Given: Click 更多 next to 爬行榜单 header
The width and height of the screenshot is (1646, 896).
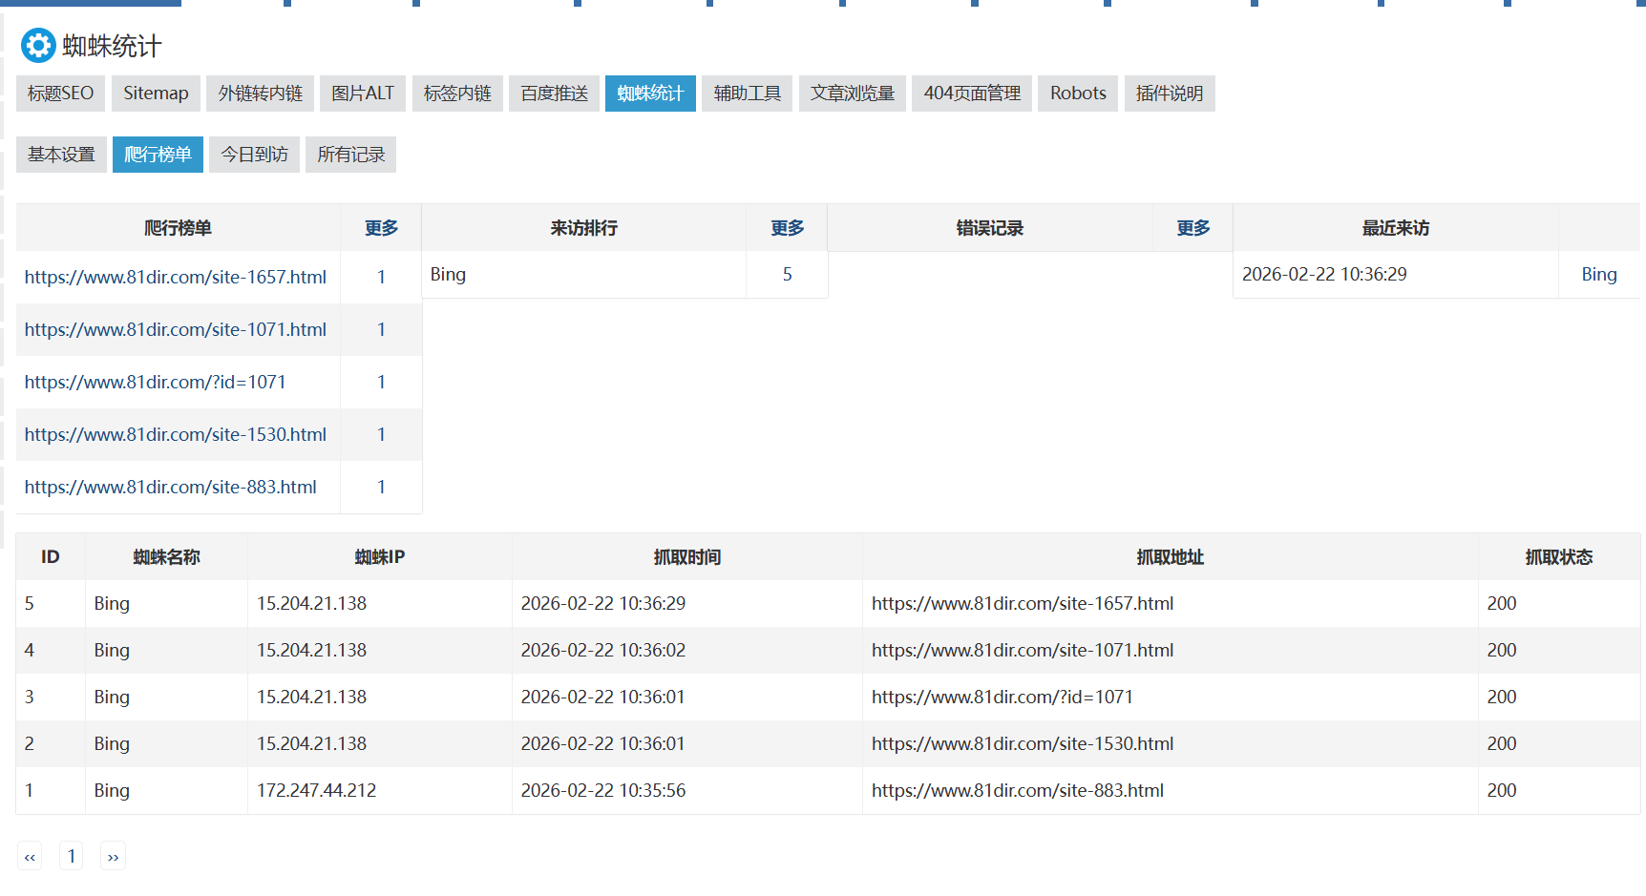Looking at the screenshot, I should tap(381, 228).
